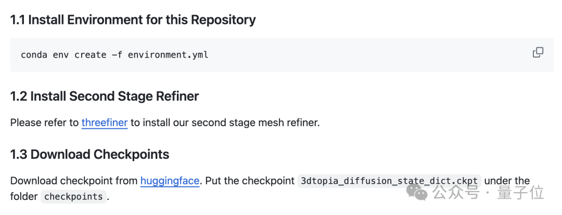This screenshot has height=215, width=562.
Task: Click the text 'Please refer to'
Action: (44, 123)
